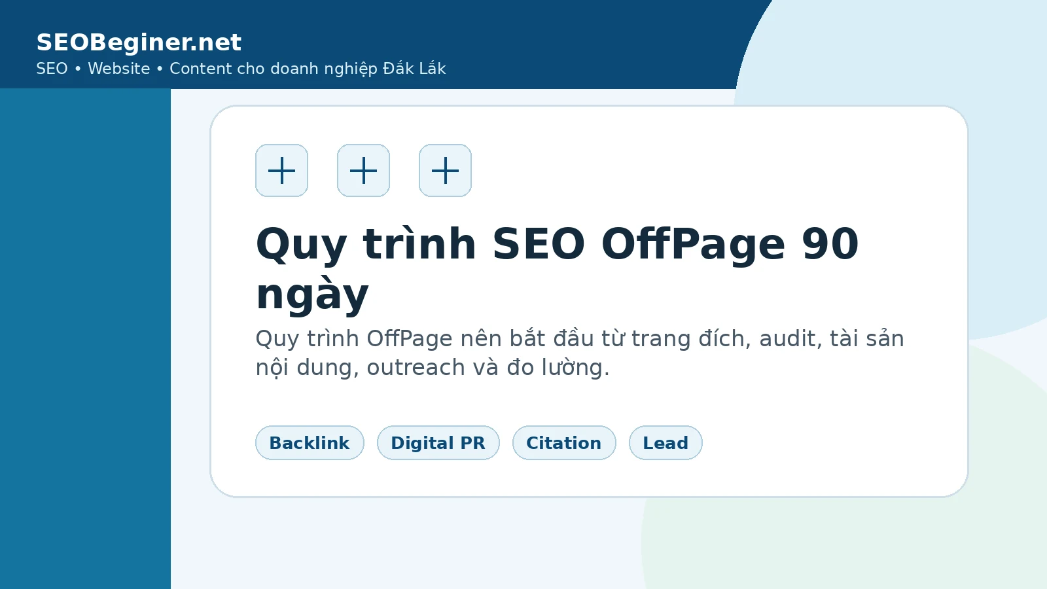Select the Backlink tag
1047x589 pixels.
tap(310, 443)
